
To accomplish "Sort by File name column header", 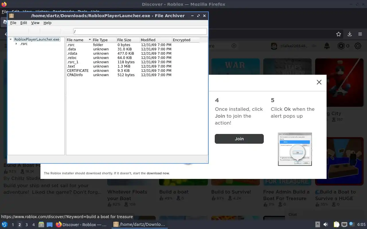I will pos(79,40).
